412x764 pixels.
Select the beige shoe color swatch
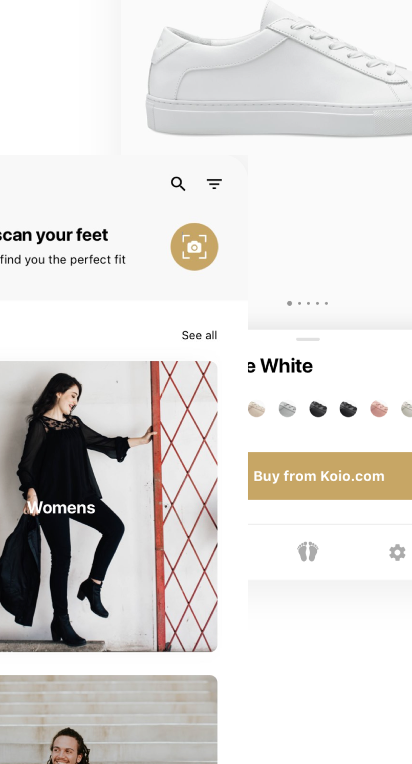coord(256,409)
